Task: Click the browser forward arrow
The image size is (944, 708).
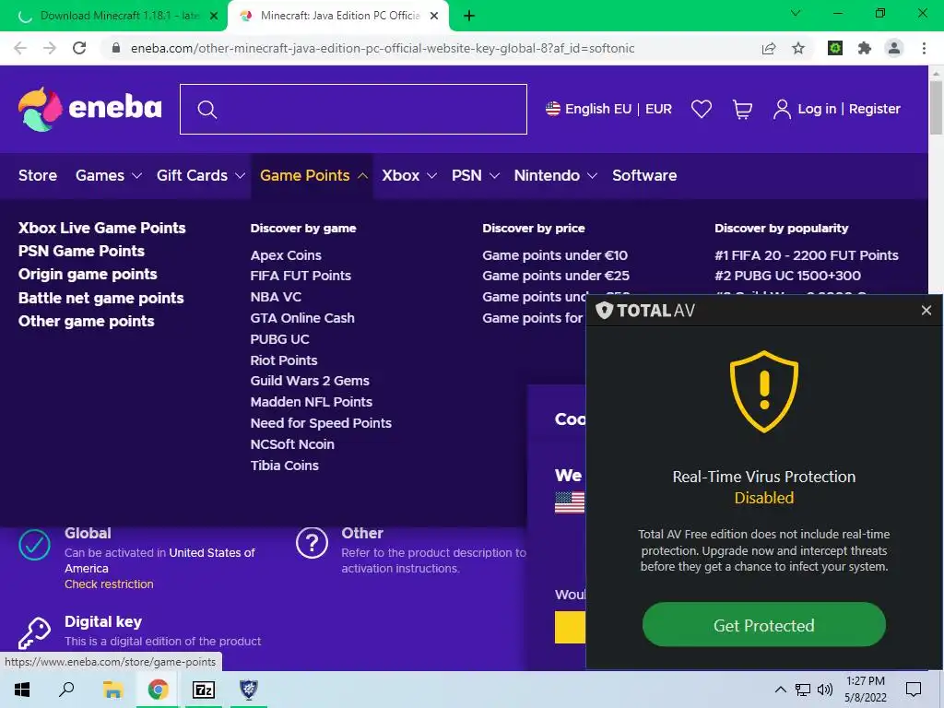Action: [50, 48]
